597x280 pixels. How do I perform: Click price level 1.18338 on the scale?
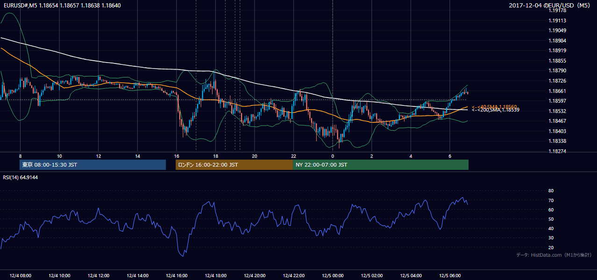click(x=557, y=141)
